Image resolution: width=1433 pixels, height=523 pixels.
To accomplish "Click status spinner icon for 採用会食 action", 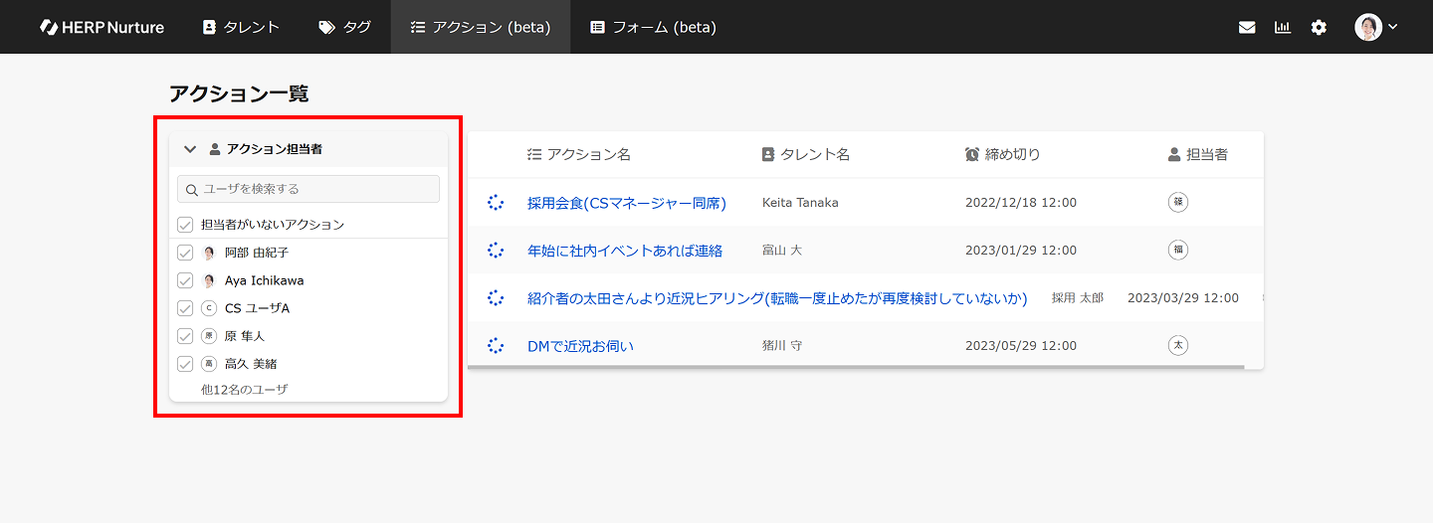I will coord(496,203).
